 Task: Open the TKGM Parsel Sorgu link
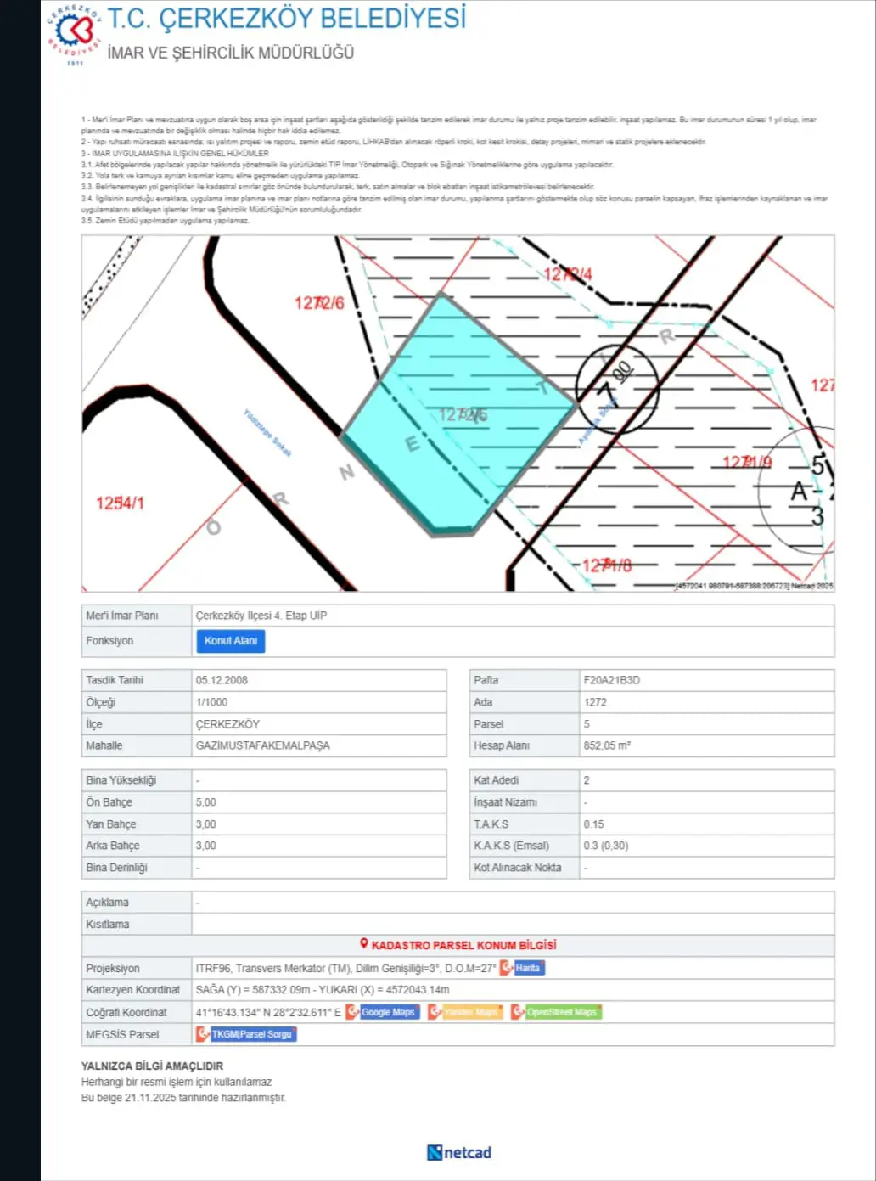246,1034
